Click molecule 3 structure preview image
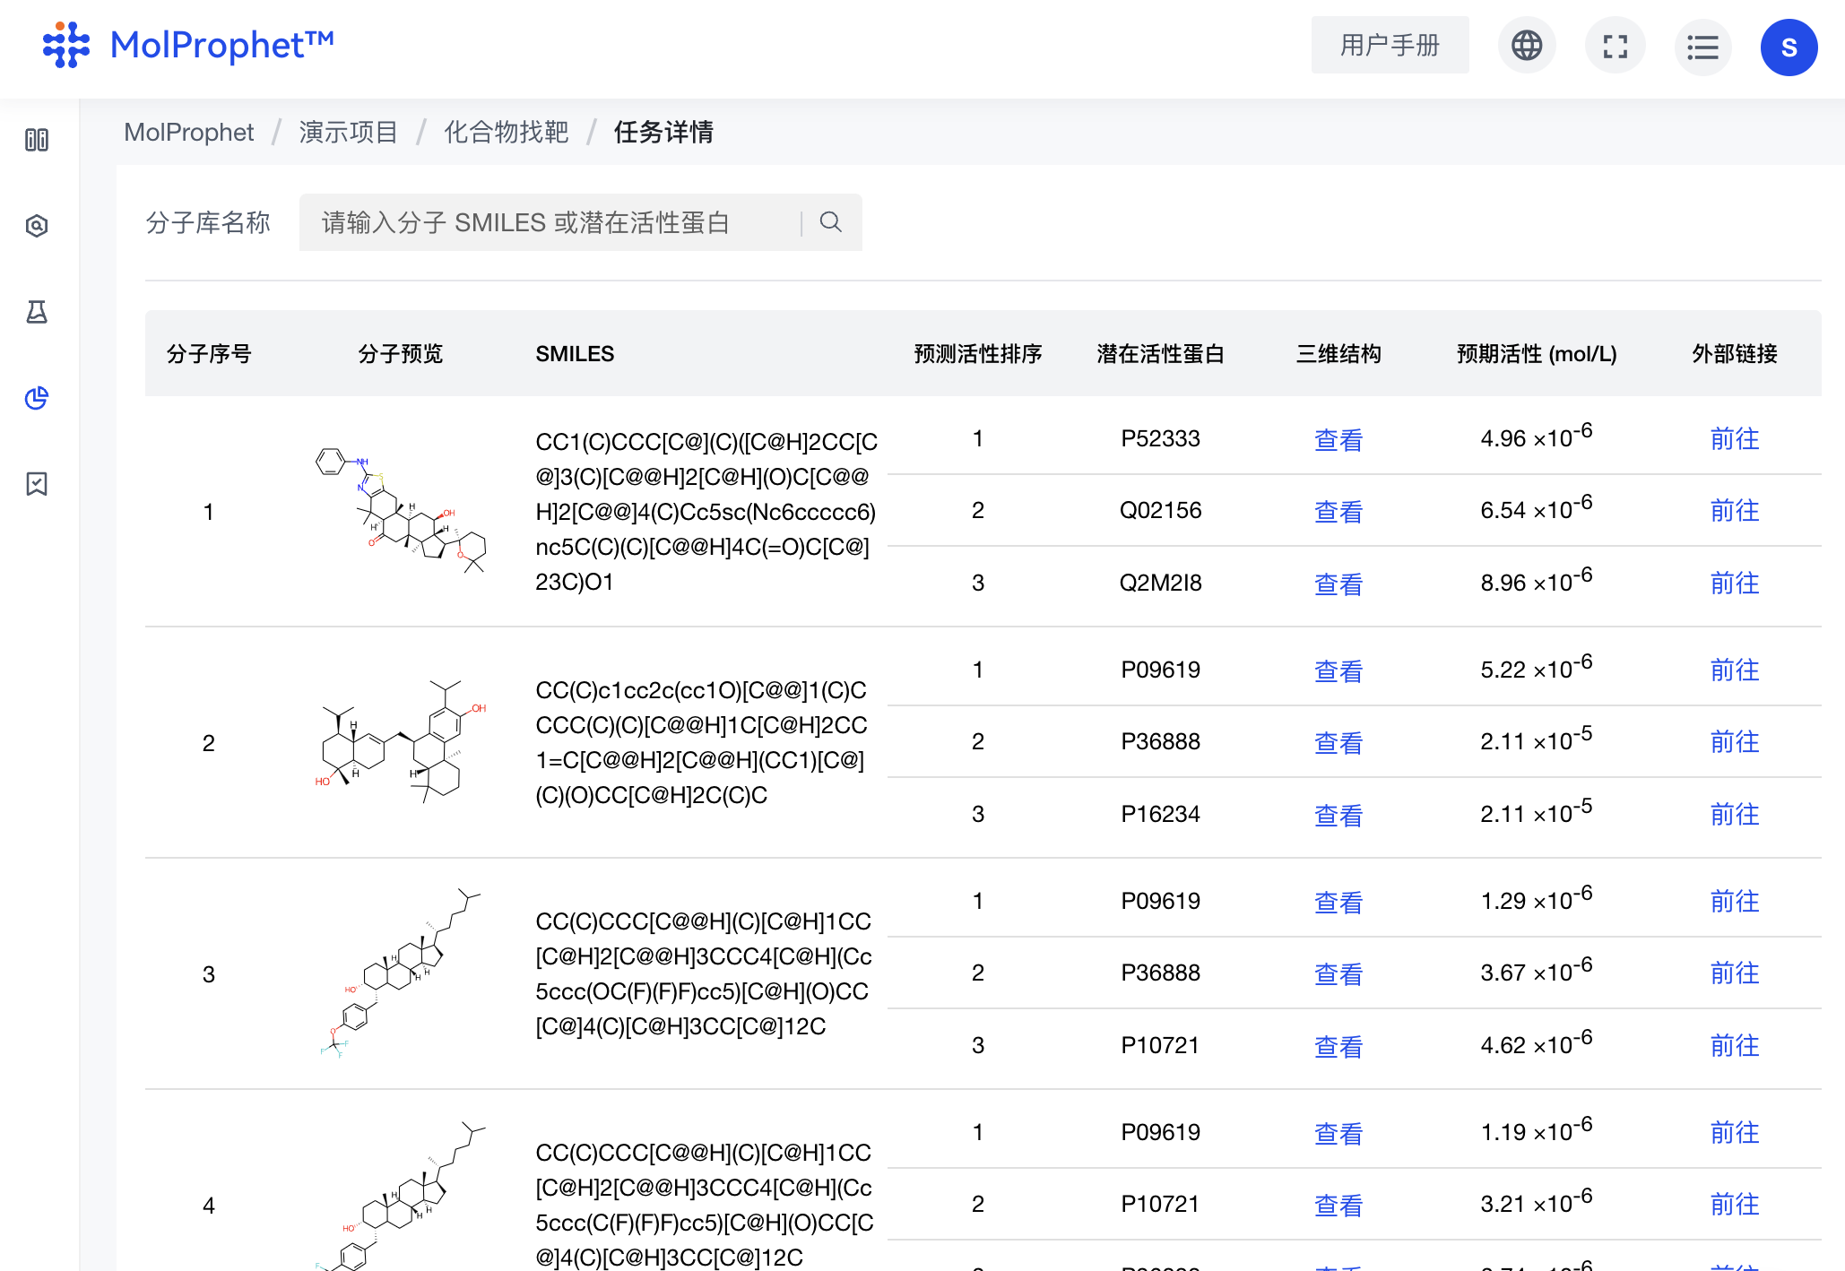 (x=401, y=973)
